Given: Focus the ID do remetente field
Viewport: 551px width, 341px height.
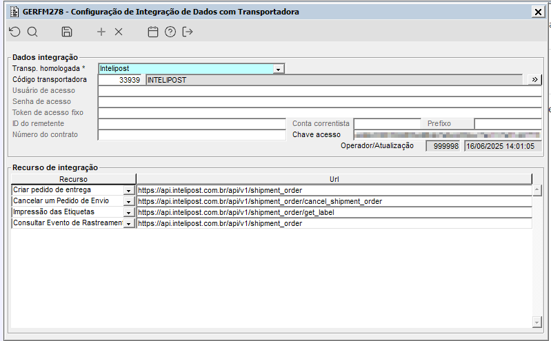Looking at the screenshot, I should [x=192, y=124].
